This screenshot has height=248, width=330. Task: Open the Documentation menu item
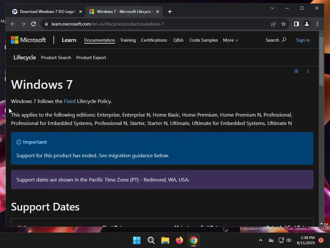point(100,40)
